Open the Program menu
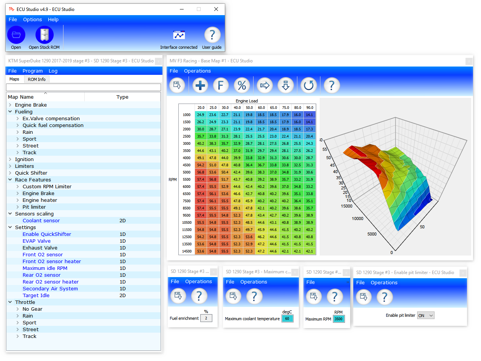 pos(32,71)
